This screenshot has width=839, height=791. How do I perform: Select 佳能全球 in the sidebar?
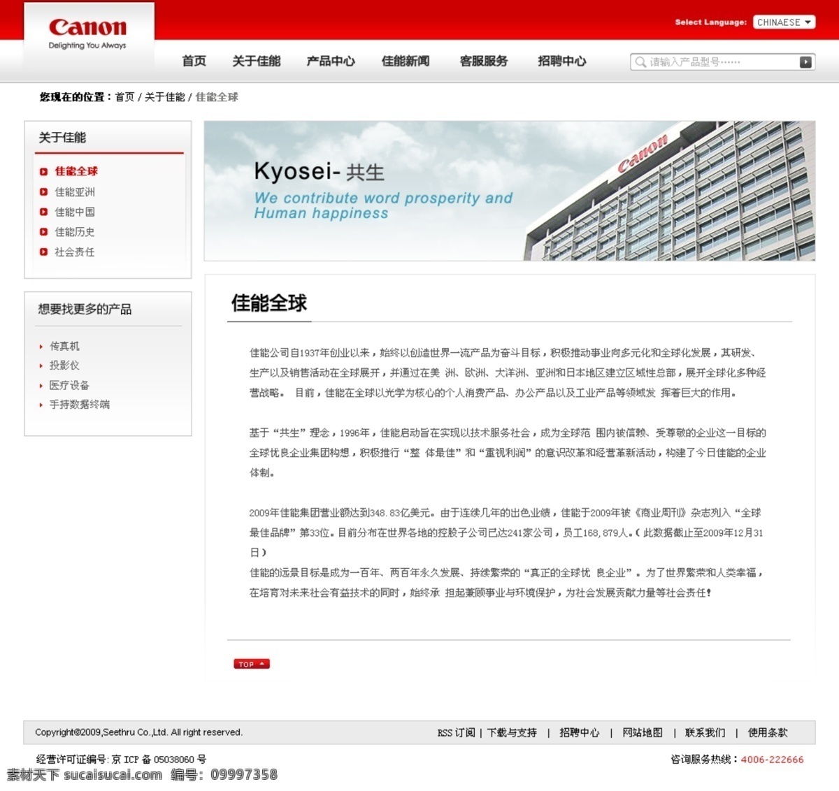click(76, 171)
